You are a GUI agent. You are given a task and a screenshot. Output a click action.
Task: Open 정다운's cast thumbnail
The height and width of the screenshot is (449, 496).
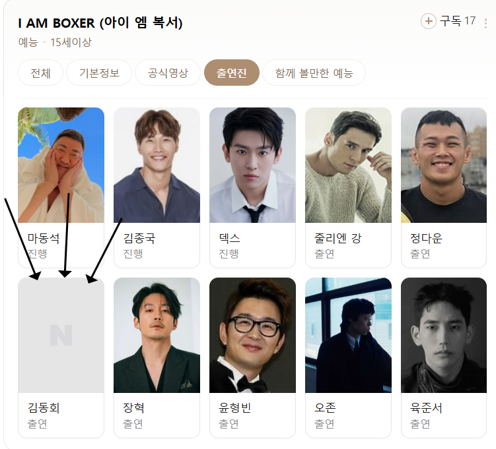444,165
